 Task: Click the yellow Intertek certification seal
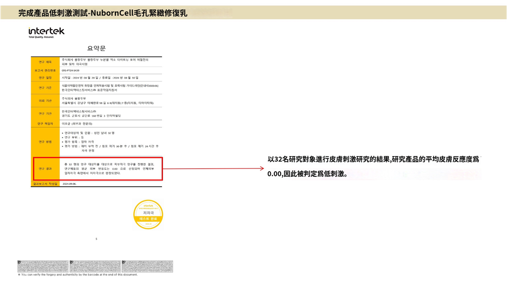point(148,214)
